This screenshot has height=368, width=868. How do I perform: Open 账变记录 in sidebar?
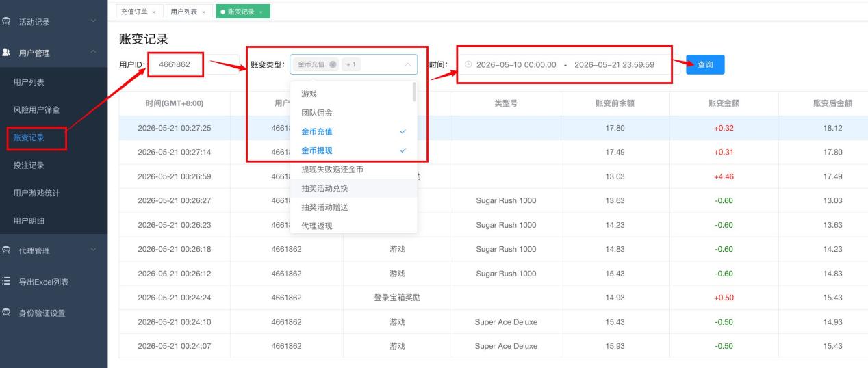click(x=29, y=137)
